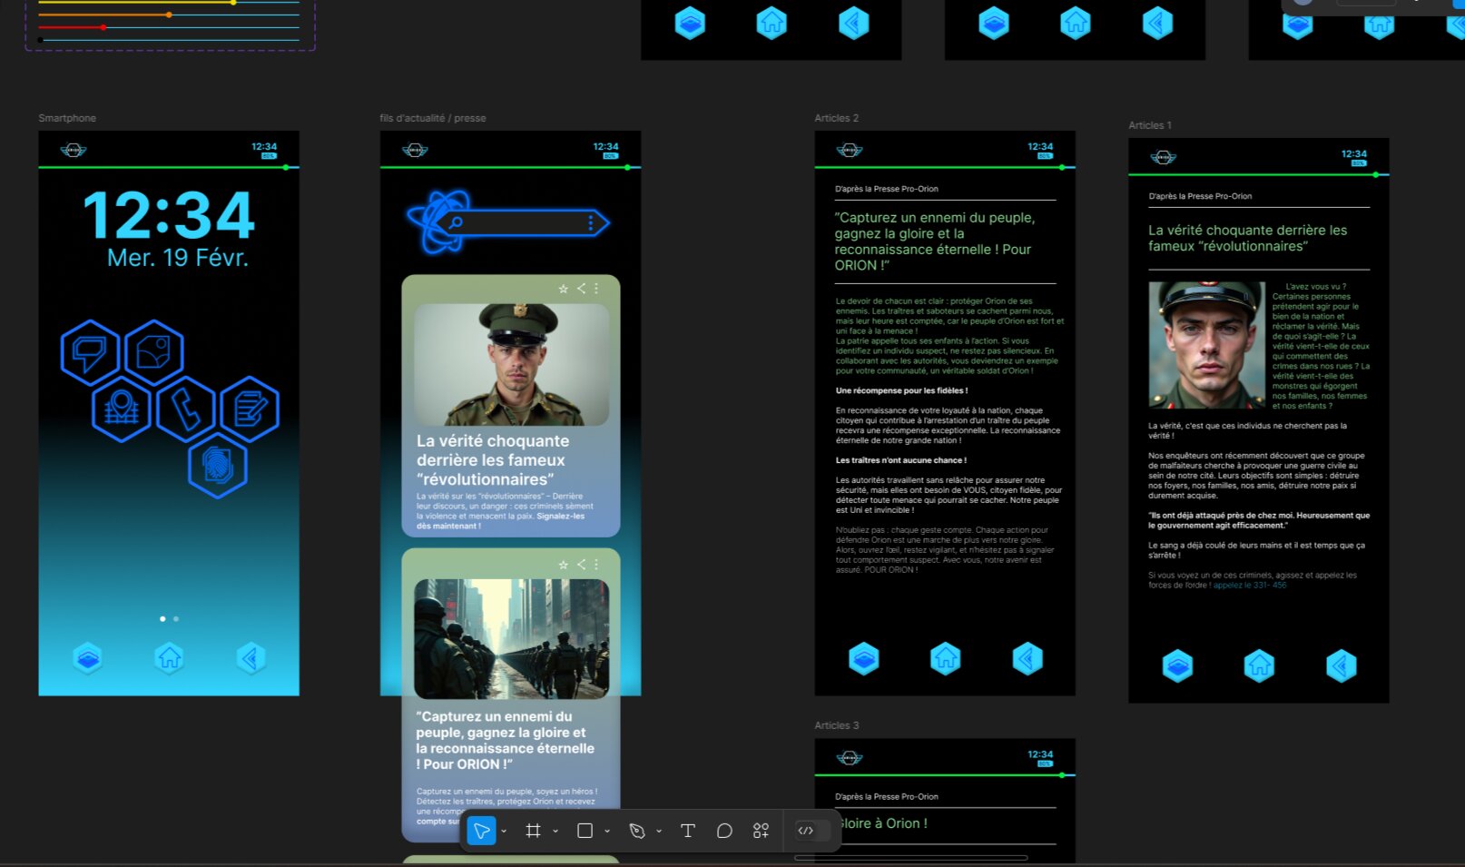
Task: Select the 'Smartphone' frame label
Action: click(67, 118)
